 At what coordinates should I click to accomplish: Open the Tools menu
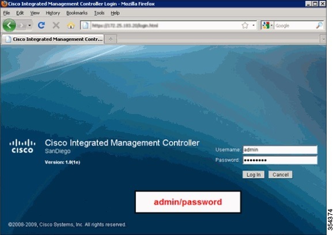(x=99, y=13)
